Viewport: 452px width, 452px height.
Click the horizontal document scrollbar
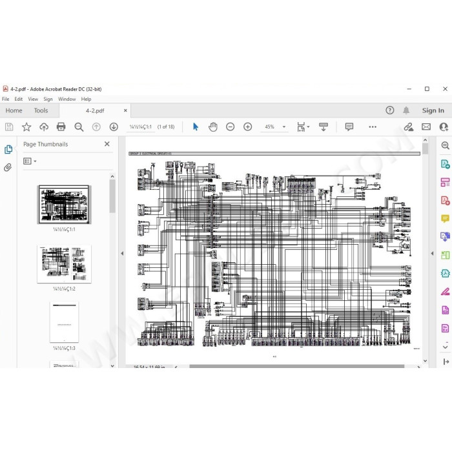click(x=296, y=366)
